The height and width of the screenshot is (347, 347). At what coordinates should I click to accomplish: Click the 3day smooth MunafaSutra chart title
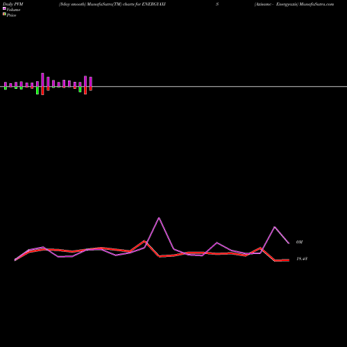tap(112, 4)
